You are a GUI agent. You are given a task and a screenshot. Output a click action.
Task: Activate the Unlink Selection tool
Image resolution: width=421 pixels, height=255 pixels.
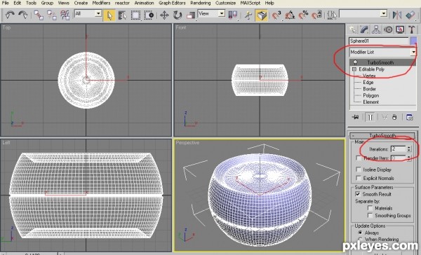tap(52, 15)
